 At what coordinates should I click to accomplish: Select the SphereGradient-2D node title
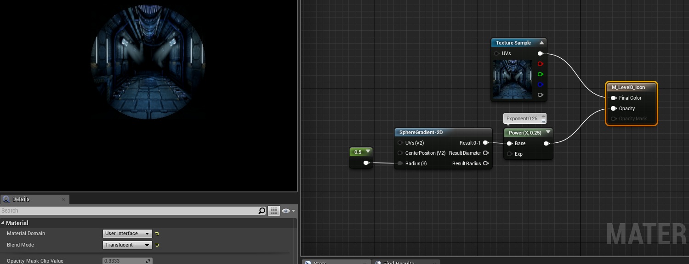[421, 132]
